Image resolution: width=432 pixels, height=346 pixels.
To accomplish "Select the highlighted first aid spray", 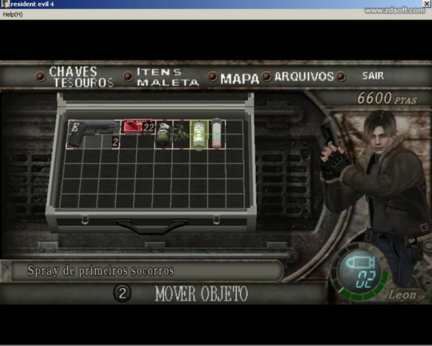I will tap(199, 135).
